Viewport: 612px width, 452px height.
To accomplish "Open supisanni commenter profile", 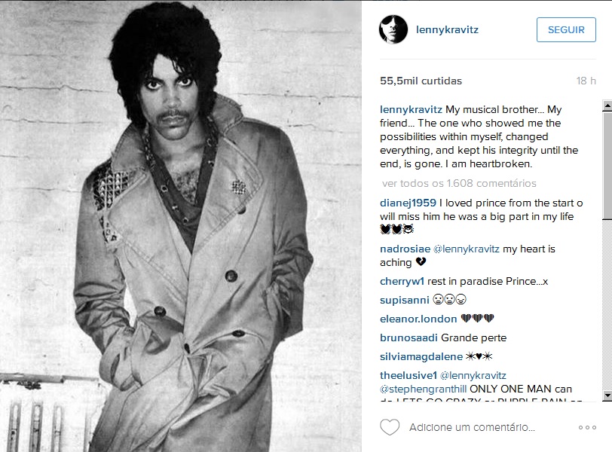I will tap(404, 300).
